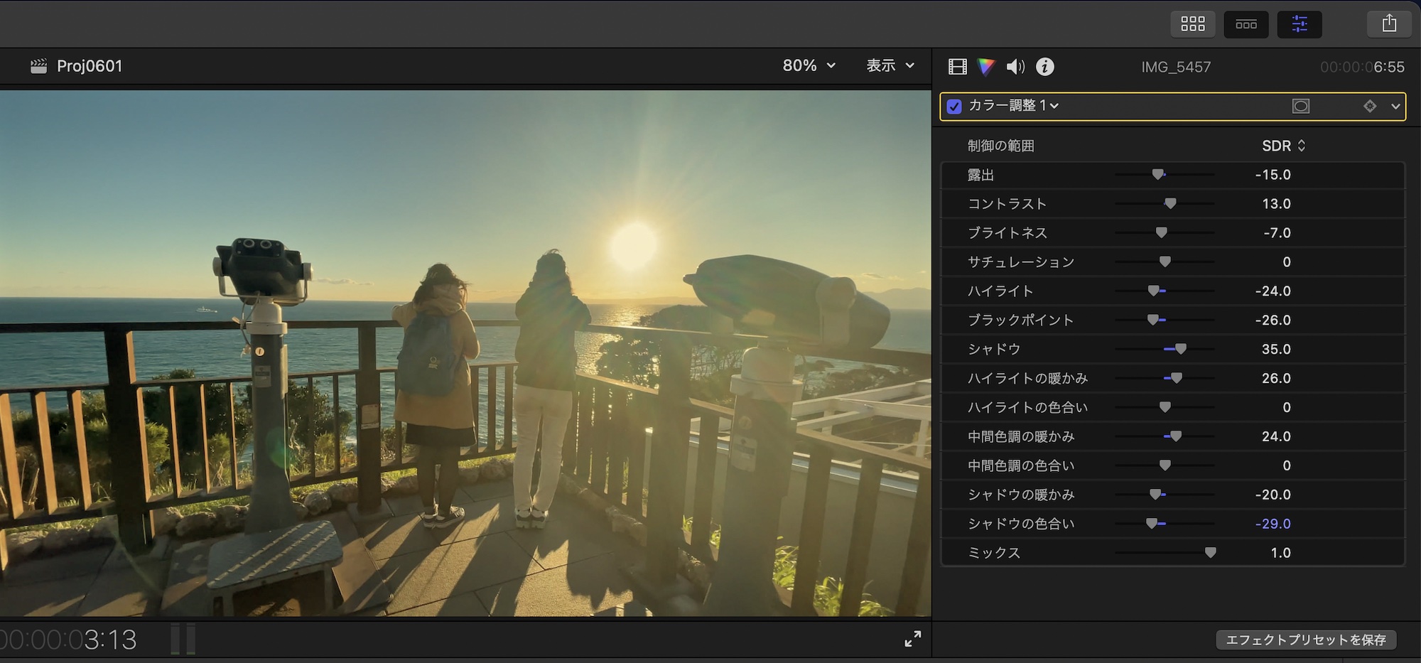Open the video inspector filmstrip icon

(957, 67)
